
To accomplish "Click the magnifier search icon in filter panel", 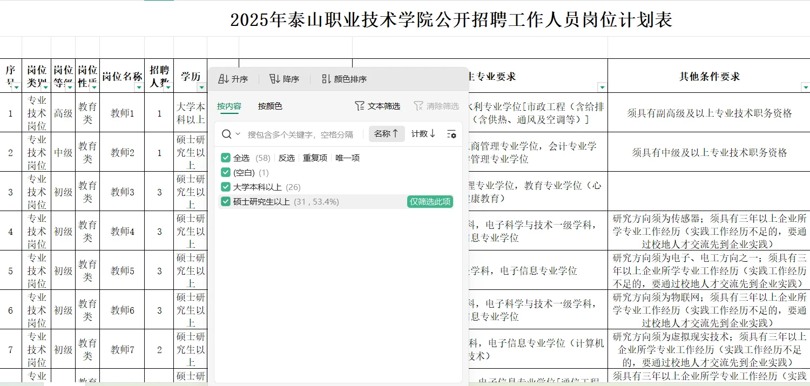I will pos(227,134).
